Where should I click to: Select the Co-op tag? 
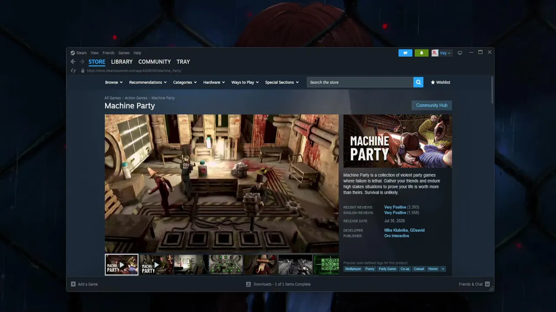coord(405,269)
